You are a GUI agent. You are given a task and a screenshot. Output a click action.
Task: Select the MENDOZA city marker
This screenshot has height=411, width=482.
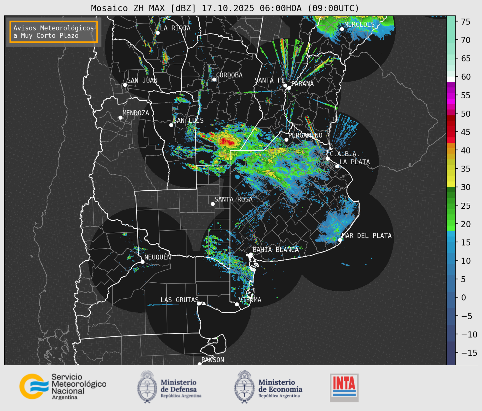121,118
